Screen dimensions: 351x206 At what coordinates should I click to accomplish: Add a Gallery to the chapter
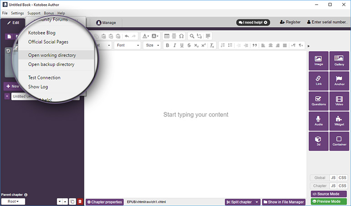coord(339,61)
